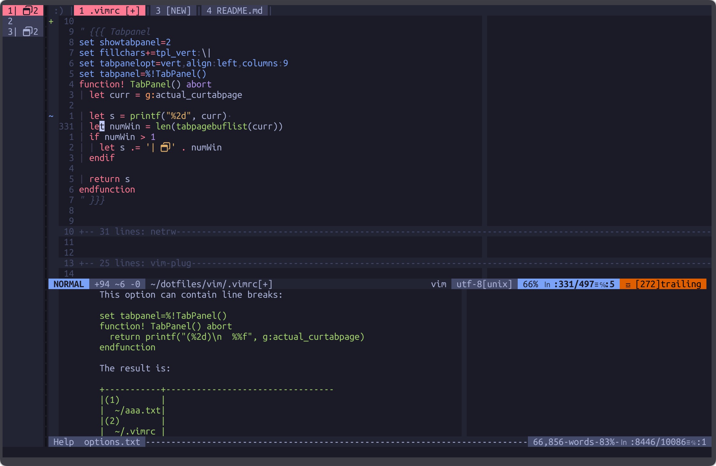This screenshot has width=716, height=466.
Task: Click the ~/dotfiles/vim/.vimrc[+] file path
Action: (211, 284)
